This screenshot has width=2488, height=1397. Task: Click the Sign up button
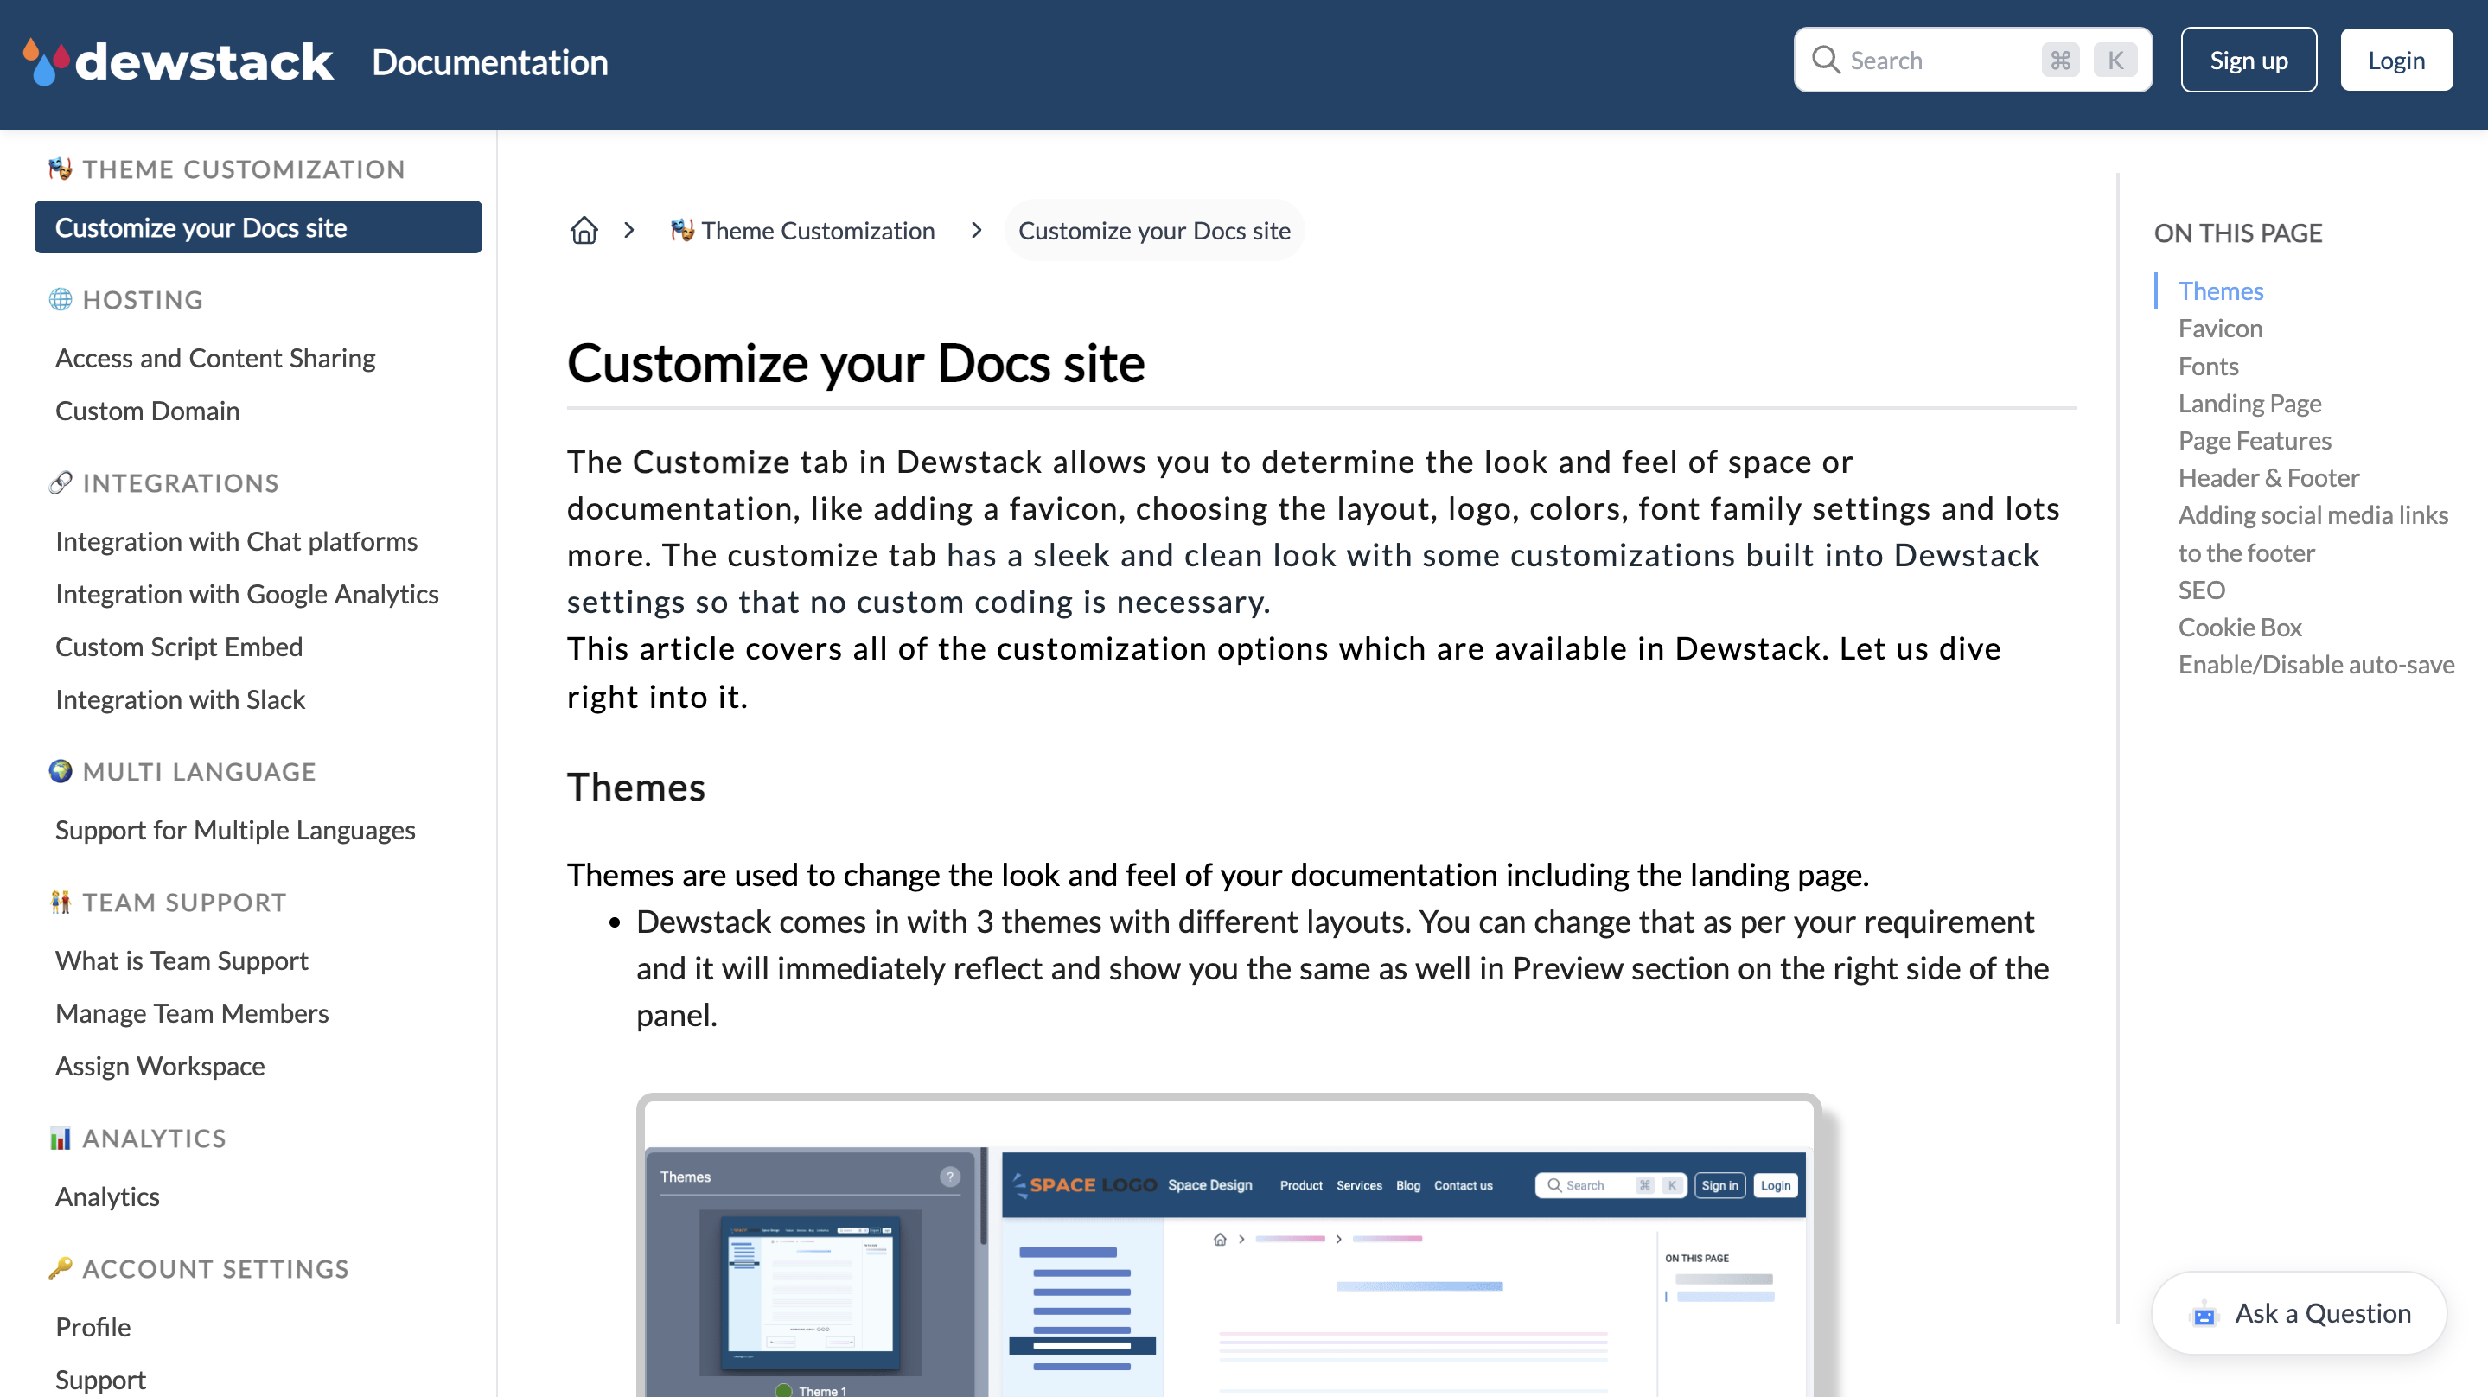tap(2249, 59)
